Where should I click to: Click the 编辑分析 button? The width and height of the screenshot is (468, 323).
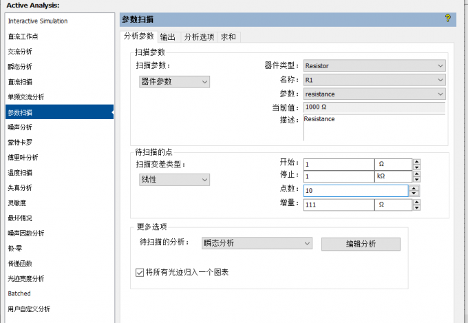click(x=361, y=244)
